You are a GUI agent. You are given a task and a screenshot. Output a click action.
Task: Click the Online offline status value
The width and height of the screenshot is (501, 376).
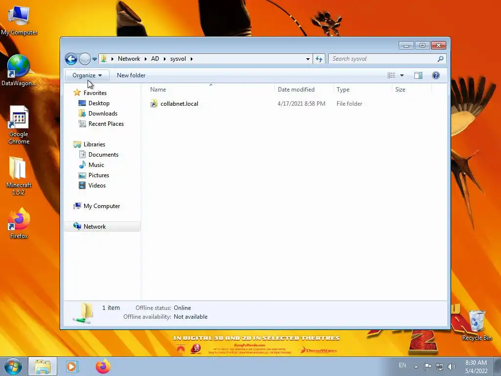point(182,308)
